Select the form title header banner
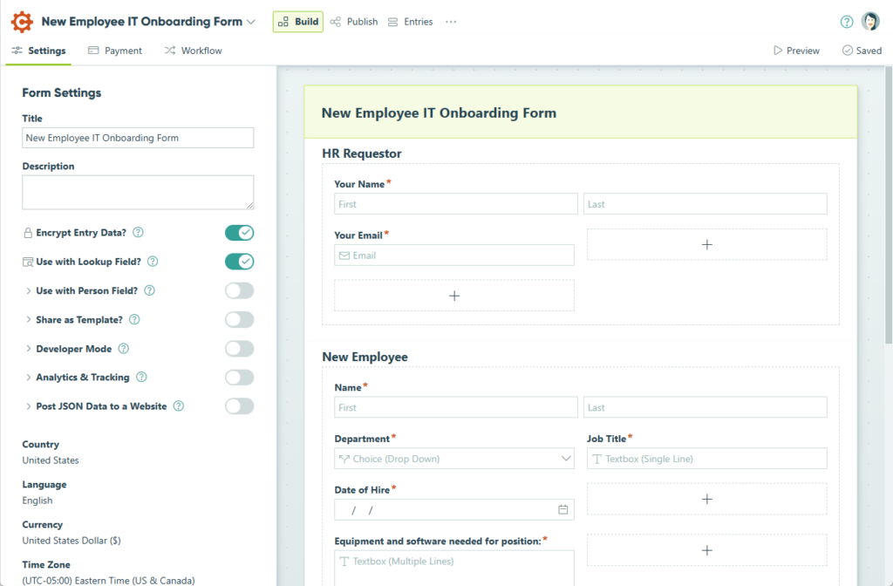The height and width of the screenshot is (586, 893). (x=580, y=112)
